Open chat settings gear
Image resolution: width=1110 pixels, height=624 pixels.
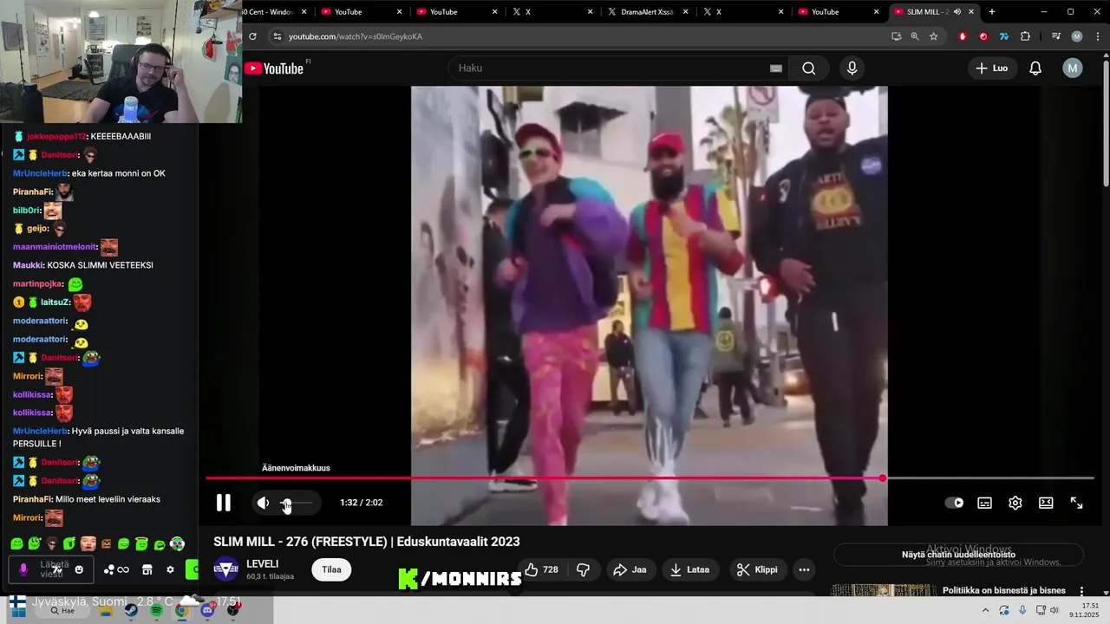click(x=170, y=569)
